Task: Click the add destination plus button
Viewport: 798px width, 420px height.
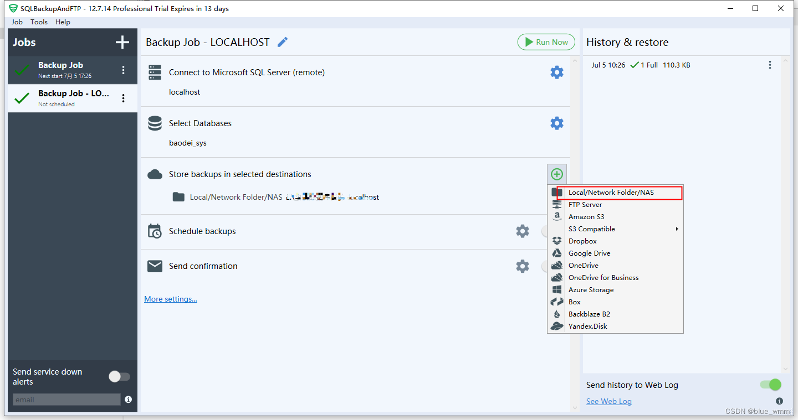Action: [557, 174]
